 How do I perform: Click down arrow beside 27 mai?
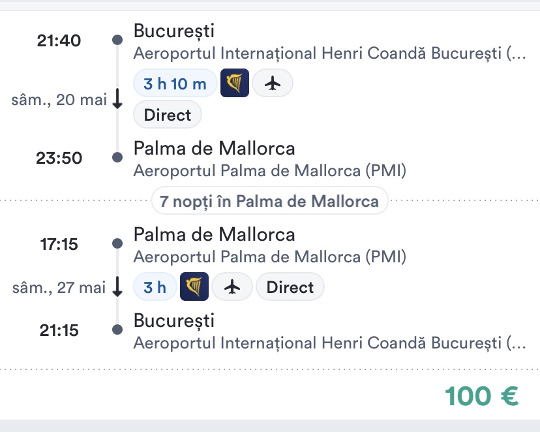[117, 286]
